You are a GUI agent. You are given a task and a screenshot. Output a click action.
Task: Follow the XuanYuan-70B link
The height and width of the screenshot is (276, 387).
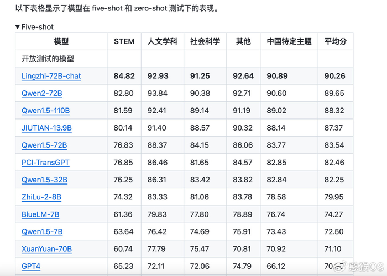click(x=46, y=249)
